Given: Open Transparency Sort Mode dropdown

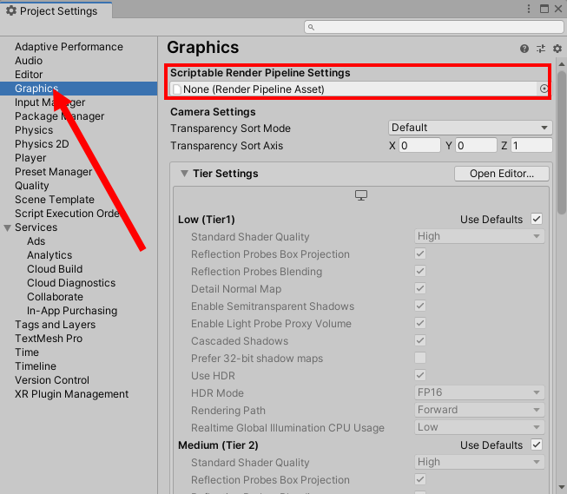Looking at the screenshot, I should point(470,128).
